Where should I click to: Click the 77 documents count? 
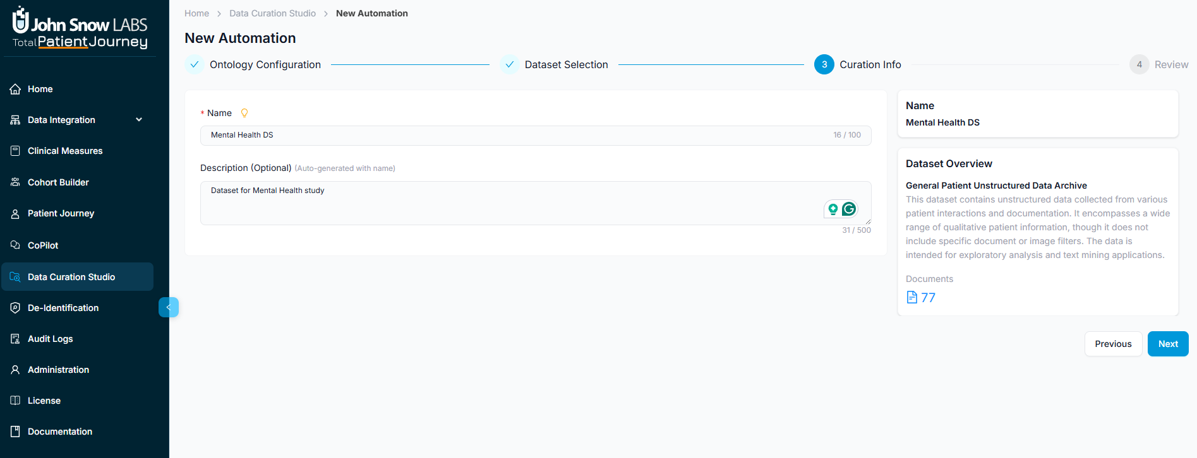[x=928, y=297]
